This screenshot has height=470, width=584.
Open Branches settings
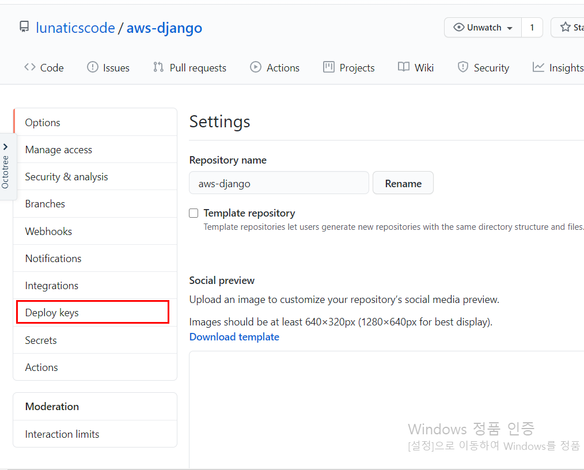coord(95,204)
